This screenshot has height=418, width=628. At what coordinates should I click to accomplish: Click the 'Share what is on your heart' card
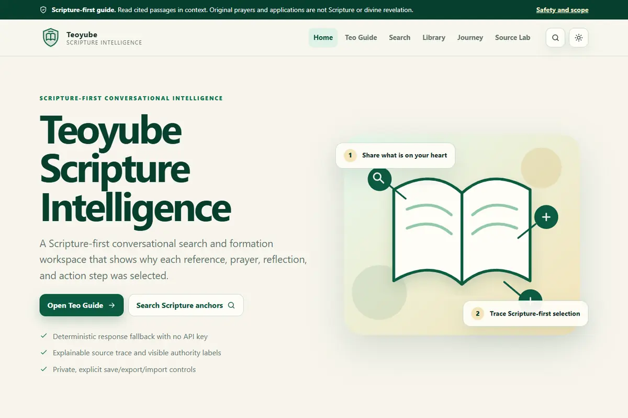(395, 155)
